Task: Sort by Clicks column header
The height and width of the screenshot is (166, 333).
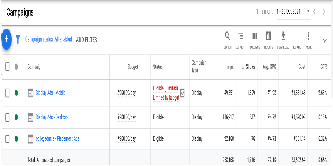Action: coord(248,67)
